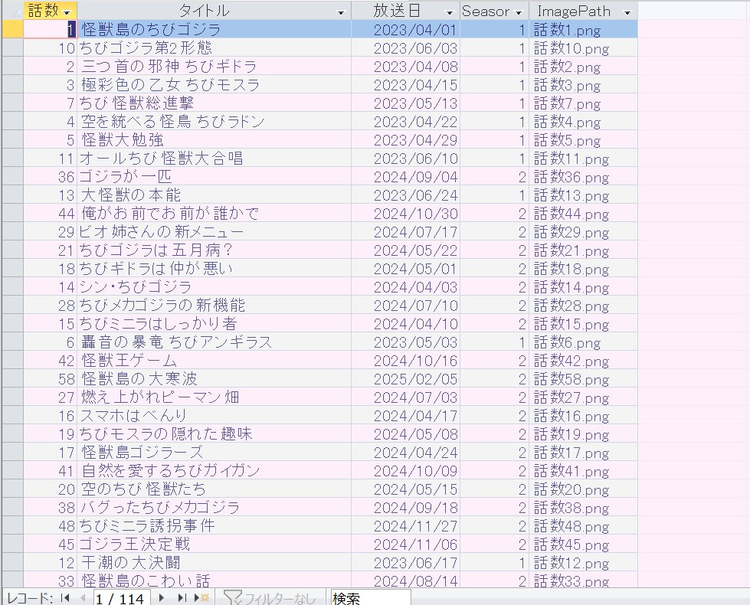Image resolution: width=750 pixels, height=605 pixels.
Task: Go to next record navigation button
Action: point(161,598)
